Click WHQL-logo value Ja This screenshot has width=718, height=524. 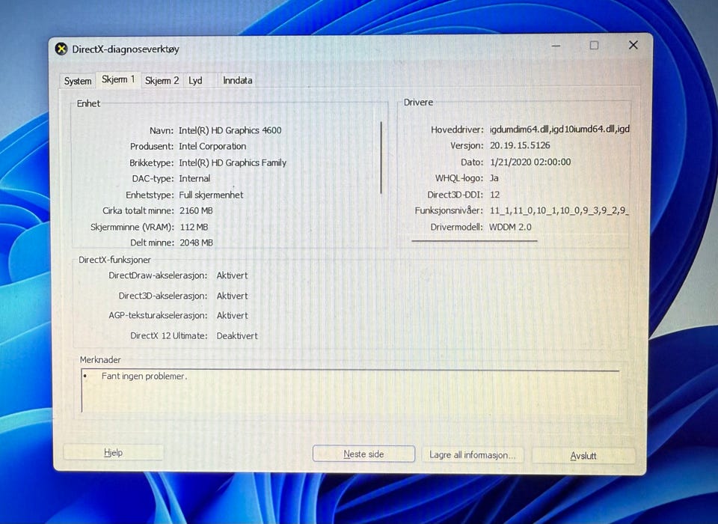(494, 178)
